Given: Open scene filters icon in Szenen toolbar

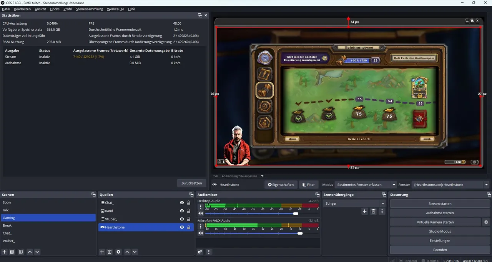Looking at the screenshot, I should pos(21,252).
